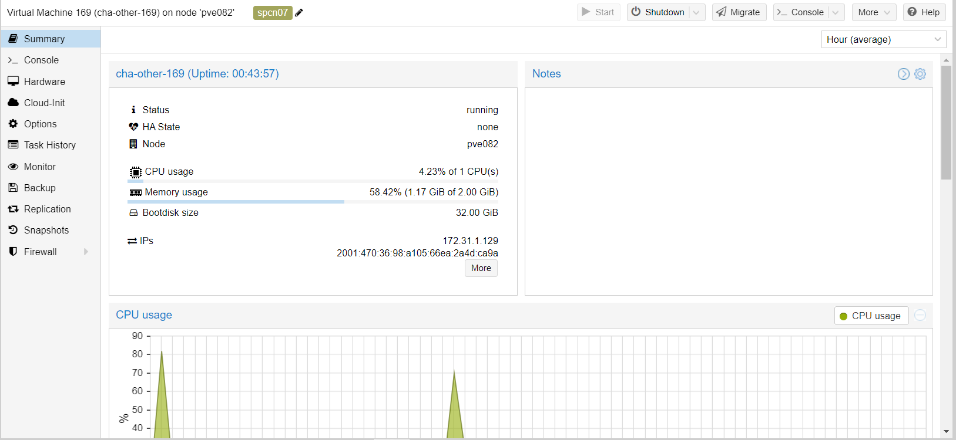Open the Backup section
Viewport: 956px width, 440px height.
pyautogui.click(x=51, y=188)
